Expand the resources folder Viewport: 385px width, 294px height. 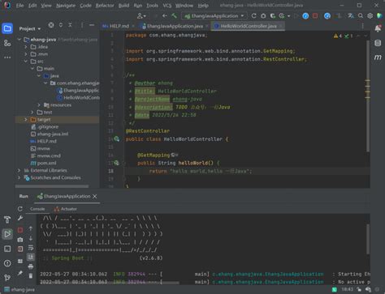(39, 104)
